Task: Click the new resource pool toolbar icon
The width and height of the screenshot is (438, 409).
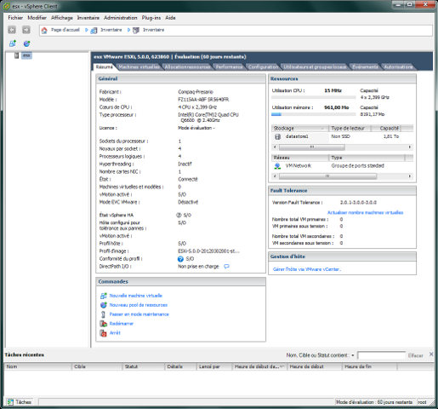Action: click(x=26, y=43)
